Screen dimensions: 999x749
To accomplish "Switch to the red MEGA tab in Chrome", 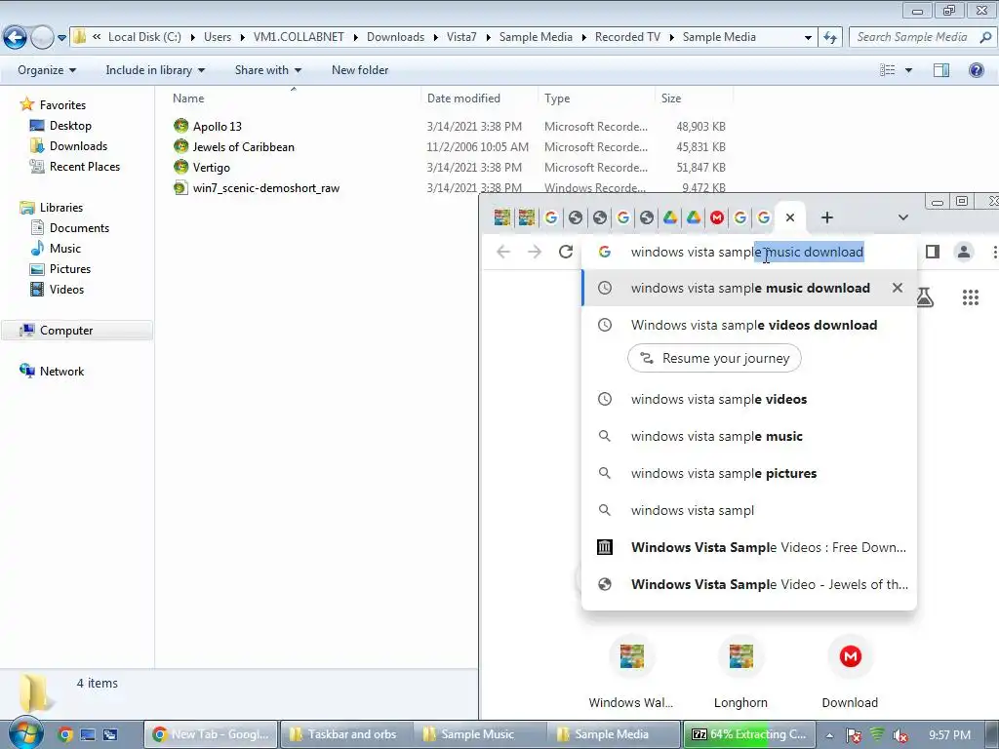I will pyautogui.click(x=717, y=217).
